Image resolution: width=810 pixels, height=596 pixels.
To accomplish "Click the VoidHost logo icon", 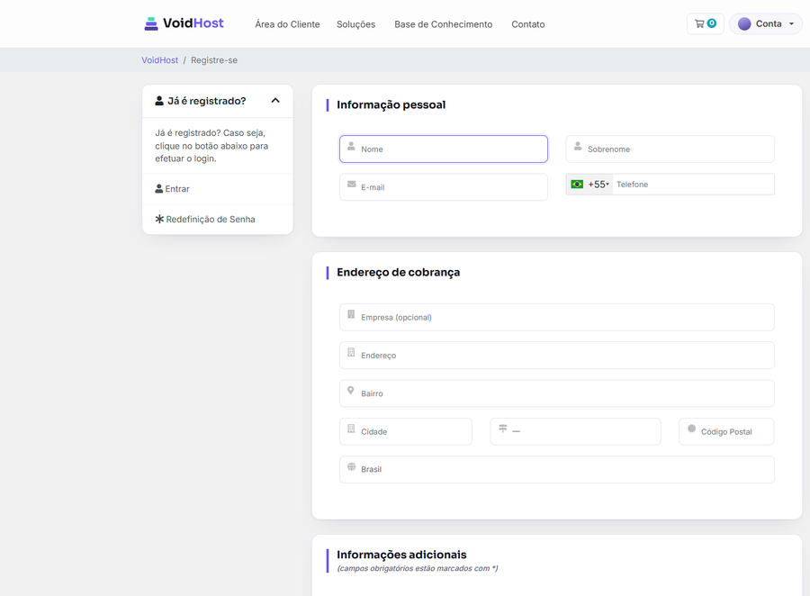I will (151, 23).
